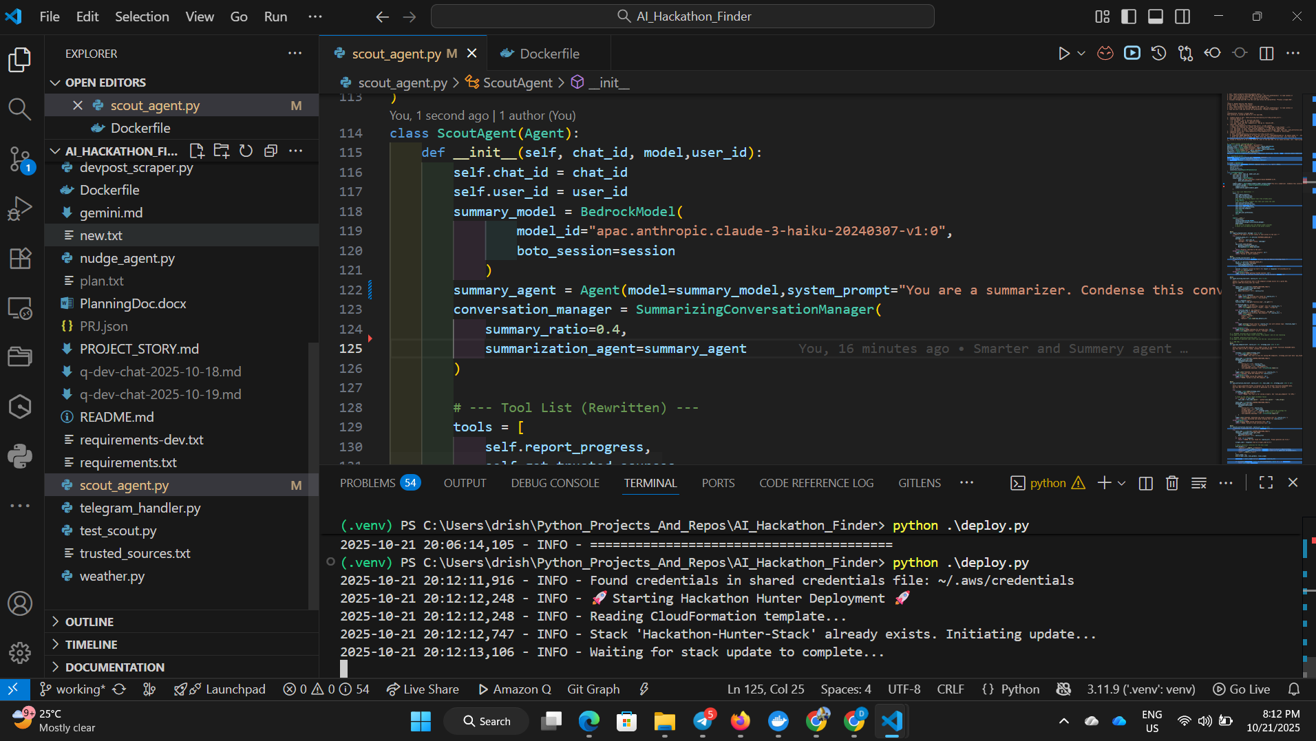Kill the terminal with the trash icon
The image size is (1316, 741).
tap(1171, 482)
